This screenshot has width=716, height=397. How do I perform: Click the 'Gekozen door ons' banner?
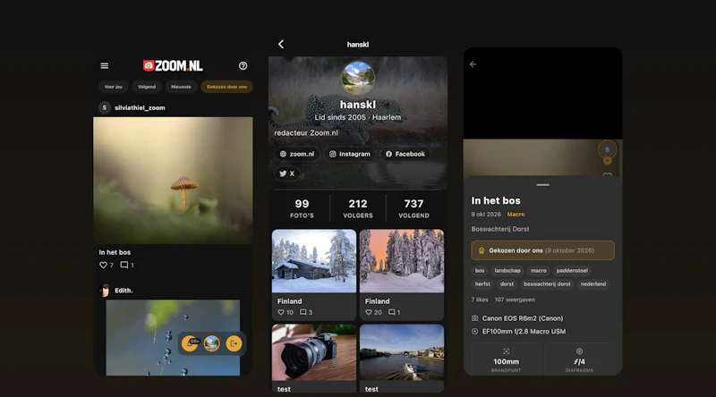click(542, 250)
